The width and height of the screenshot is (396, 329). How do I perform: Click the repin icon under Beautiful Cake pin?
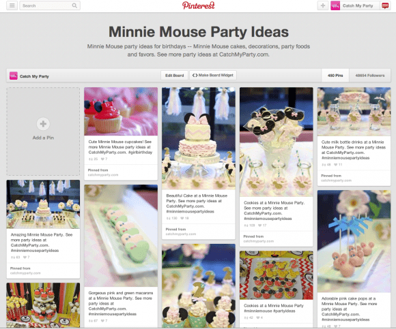point(168,218)
